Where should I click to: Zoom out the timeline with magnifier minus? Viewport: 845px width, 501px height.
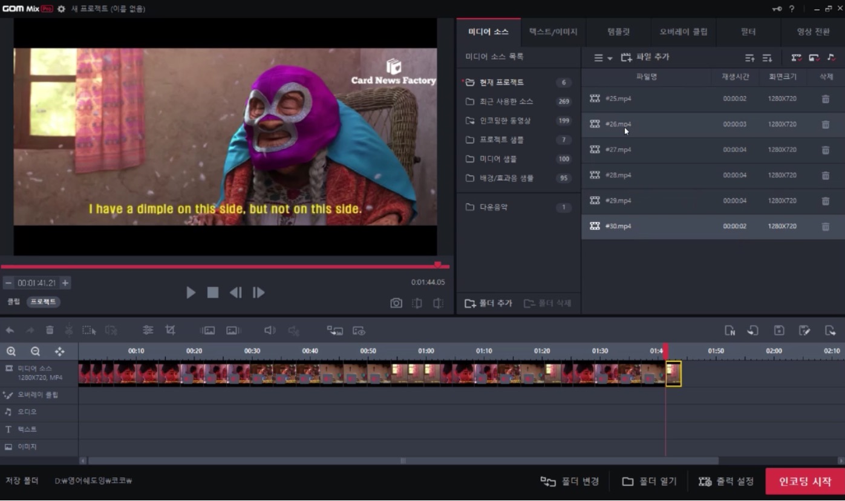[35, 351]
